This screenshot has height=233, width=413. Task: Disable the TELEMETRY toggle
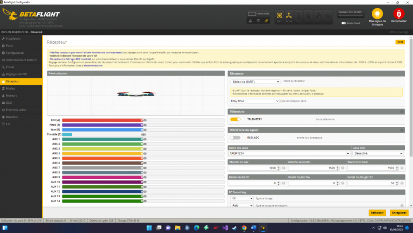pos(235,119)
